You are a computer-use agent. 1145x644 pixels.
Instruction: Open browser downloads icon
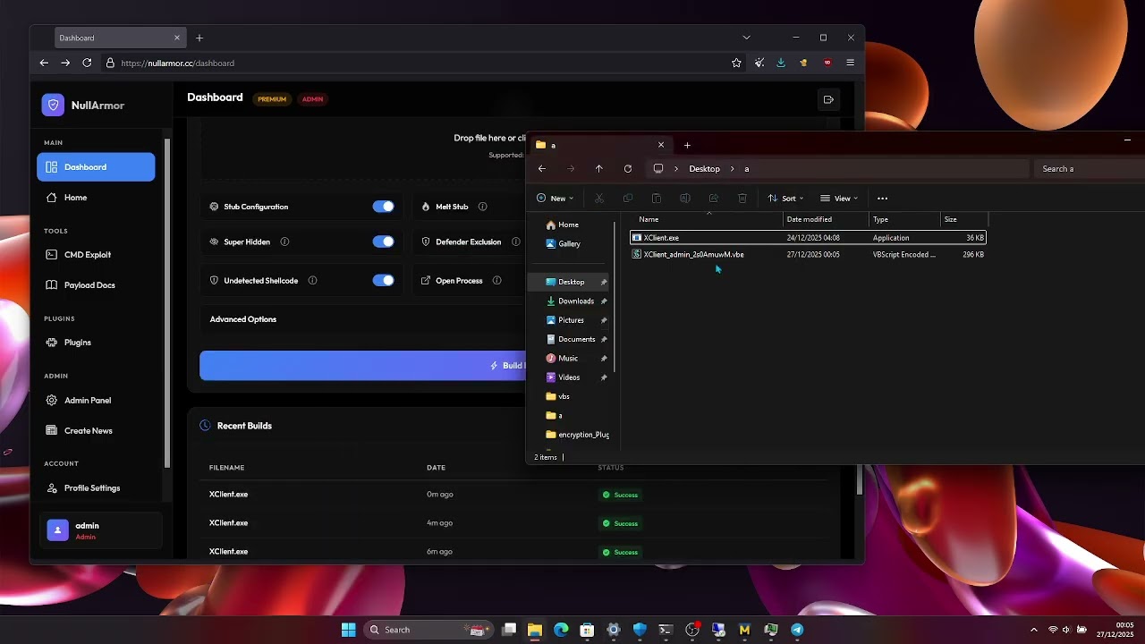pyautogui.click(x=781, y=63)
